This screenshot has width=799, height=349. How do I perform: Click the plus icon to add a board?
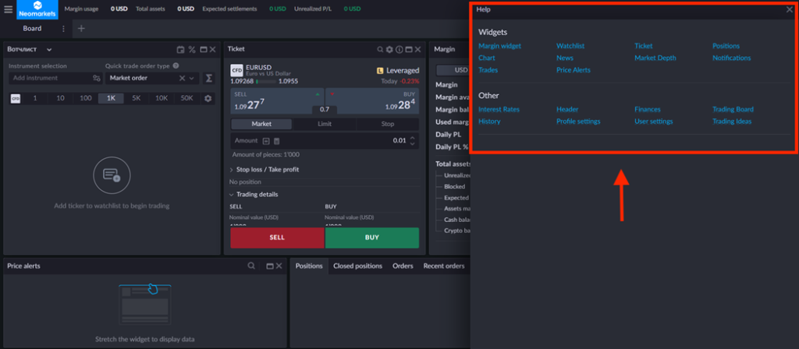pos(81,29)
